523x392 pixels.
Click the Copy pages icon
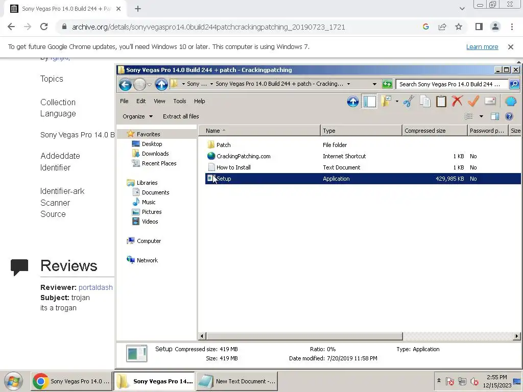coord(425,102)
